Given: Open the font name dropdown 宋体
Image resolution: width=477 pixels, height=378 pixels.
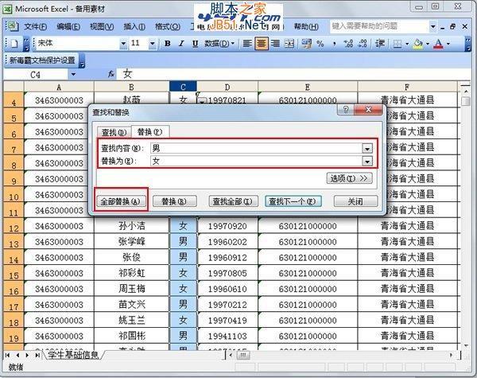Looking at the screenshot, I should pos(123,43).
